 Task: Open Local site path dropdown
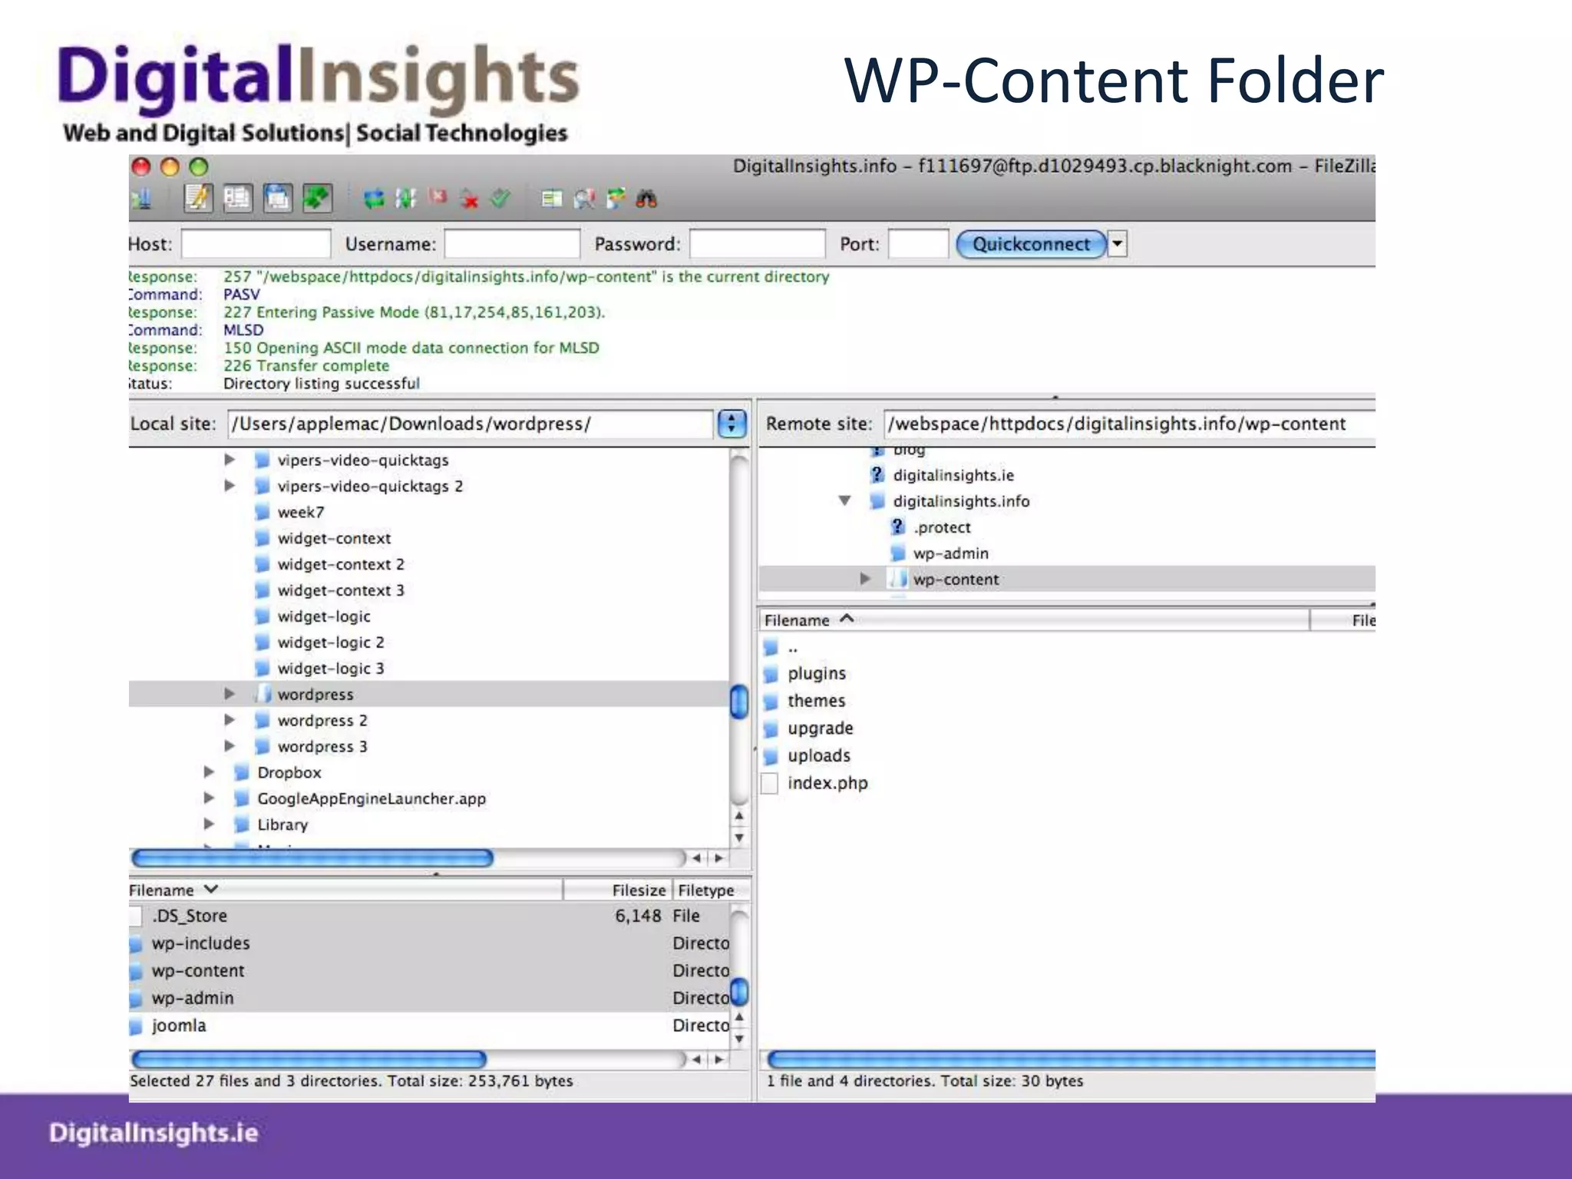click(732, 424)
